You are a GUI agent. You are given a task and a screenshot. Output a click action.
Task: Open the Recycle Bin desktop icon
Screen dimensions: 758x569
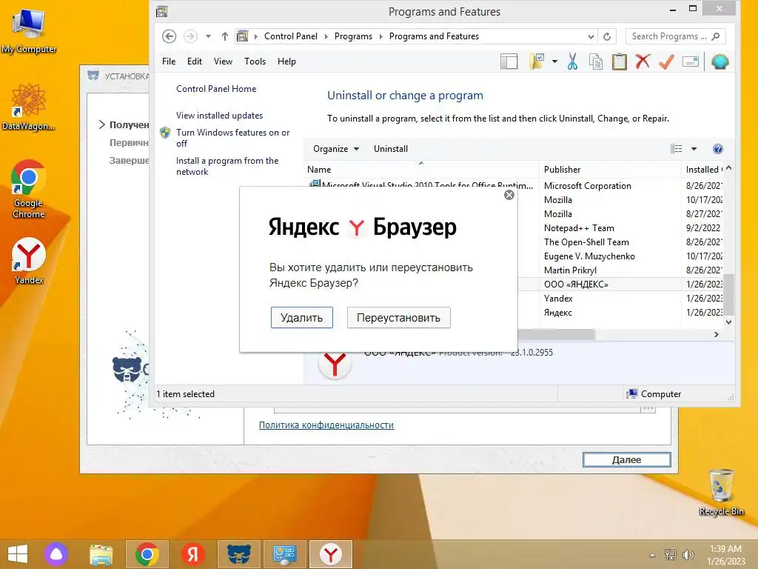(721, 492)
